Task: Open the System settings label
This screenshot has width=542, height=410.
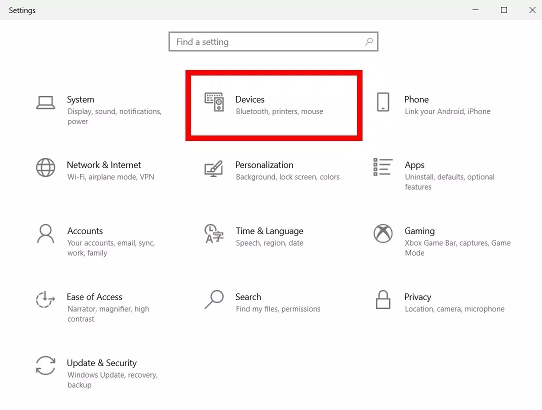Action: (80, 99)
